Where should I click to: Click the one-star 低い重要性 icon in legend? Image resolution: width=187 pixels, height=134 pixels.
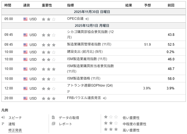click(x=111, y=117)
